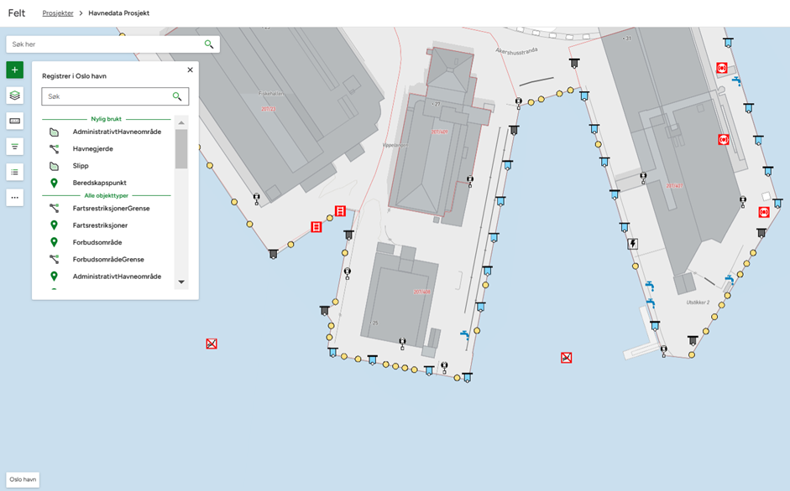Click the object list scroll-down arrow
790x491 pixels.
[x=181, y=282]
